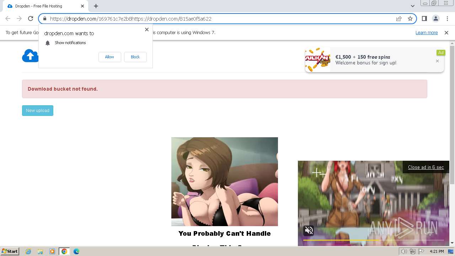Open Windows Media Player in taskbar
The image size is (455, 256).
(x=52, y=251)
